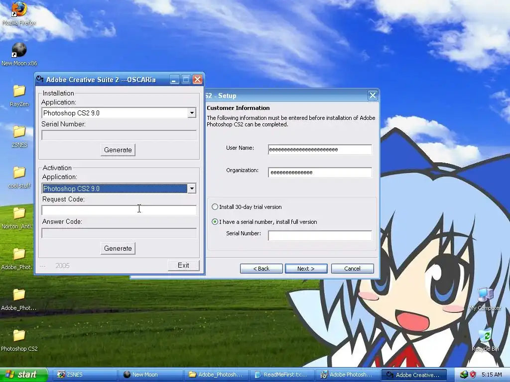Click the 5:15 AM clock
Image resolution: width=510 pixels, height=382 pixels.
(492, 375)
